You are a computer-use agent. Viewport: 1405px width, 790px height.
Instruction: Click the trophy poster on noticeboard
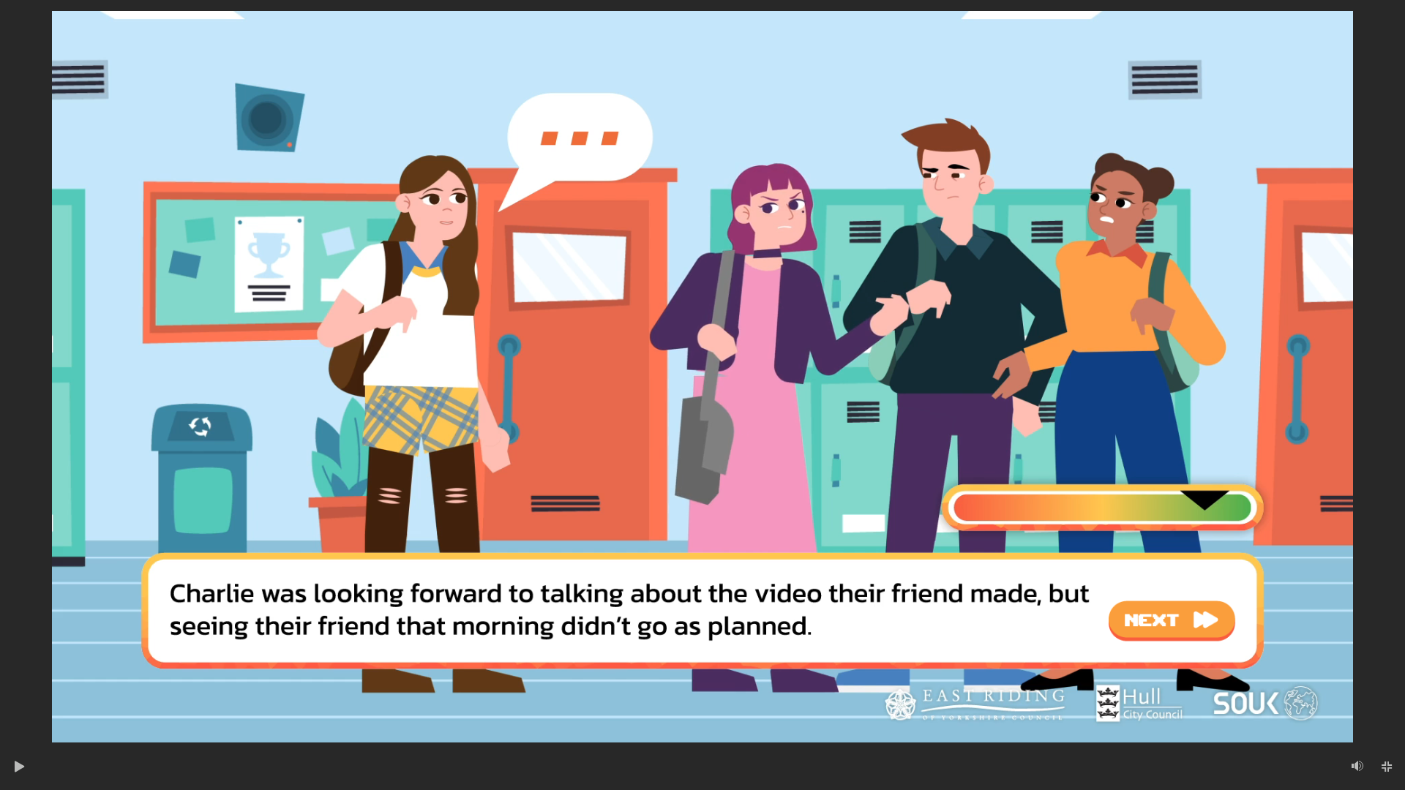pyautogui.click(x=269, y=263)
